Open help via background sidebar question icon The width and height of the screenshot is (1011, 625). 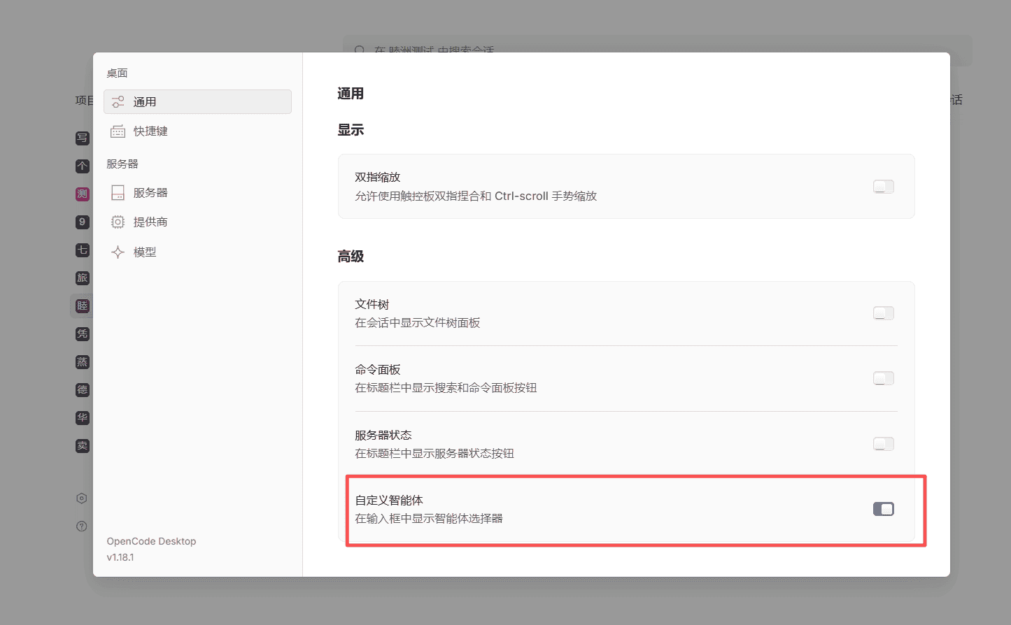click(82, 526)
